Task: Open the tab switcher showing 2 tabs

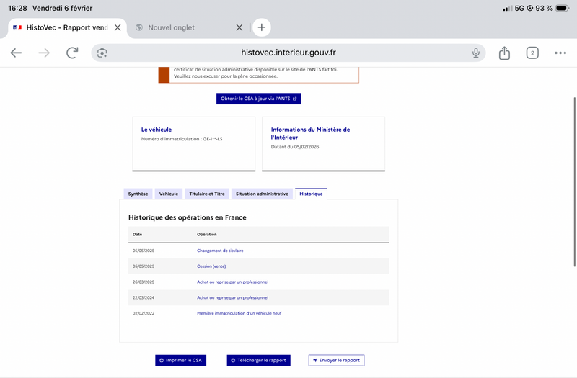Action: tap(532, 53)
